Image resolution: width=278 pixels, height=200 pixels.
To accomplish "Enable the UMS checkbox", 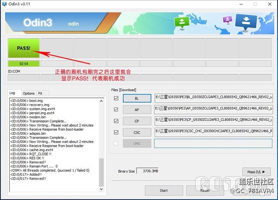I will click(x=116, y=143).
